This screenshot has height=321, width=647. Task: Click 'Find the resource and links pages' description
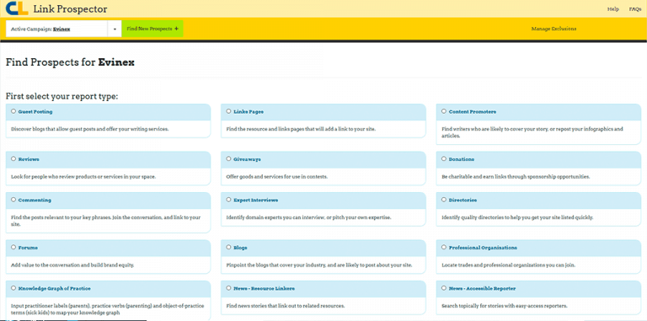[x=301, y=129]
